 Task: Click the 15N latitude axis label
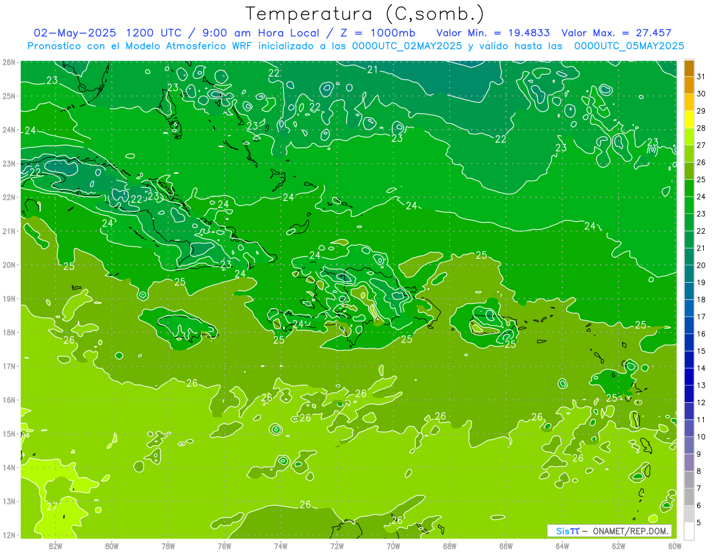(x=8, y=433)
